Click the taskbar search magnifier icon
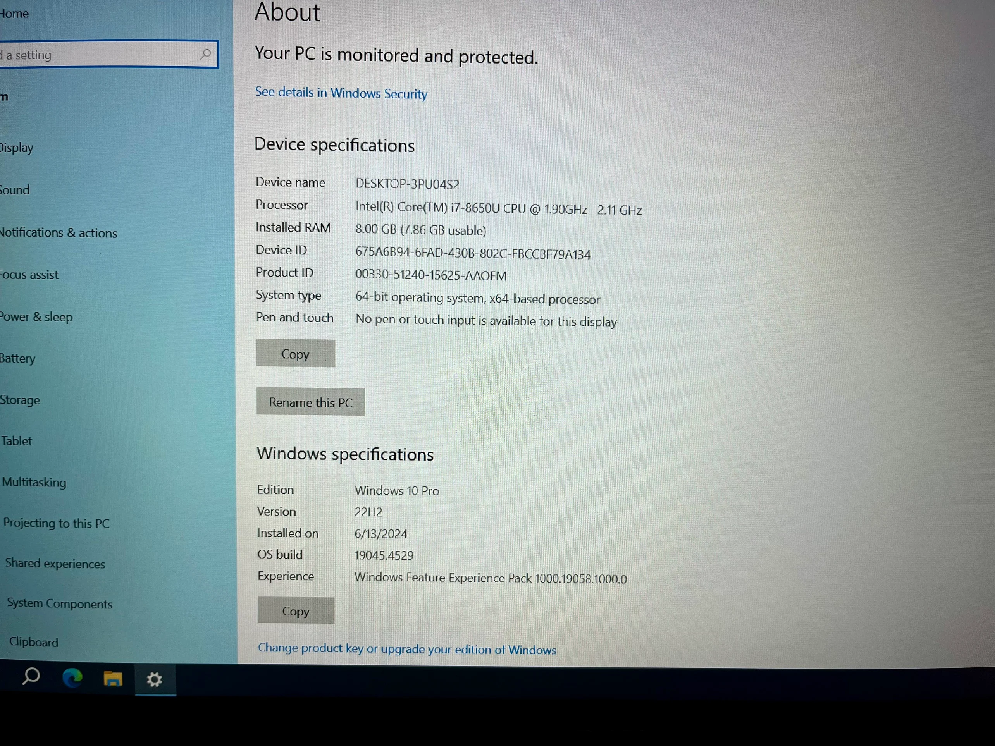The height and width of the screenshot is (746, 995). tap(31, 676)
